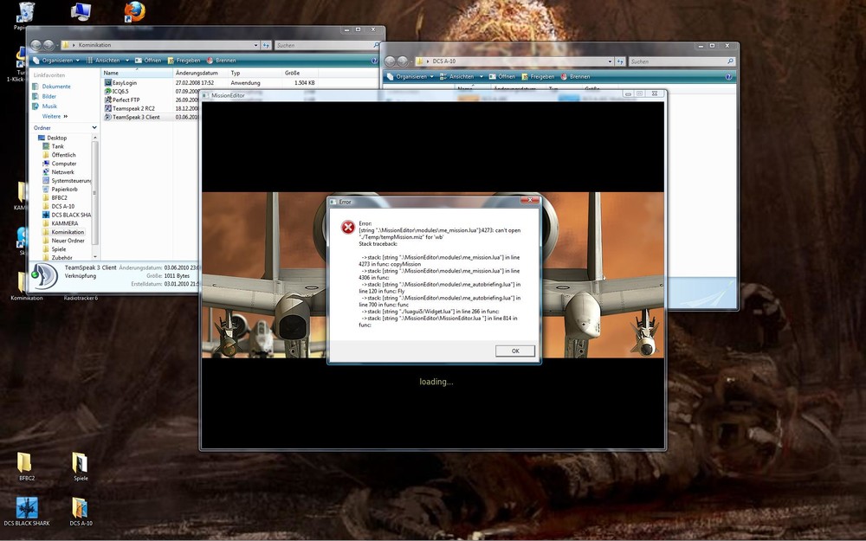Go back in DCS A-10 explorer window

[x=390, y=61]
